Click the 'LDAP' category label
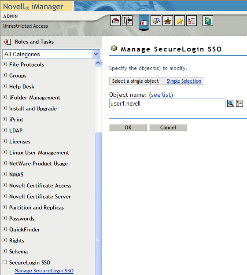247x275 pixels. pyautogui.click(x=16, y=131)
